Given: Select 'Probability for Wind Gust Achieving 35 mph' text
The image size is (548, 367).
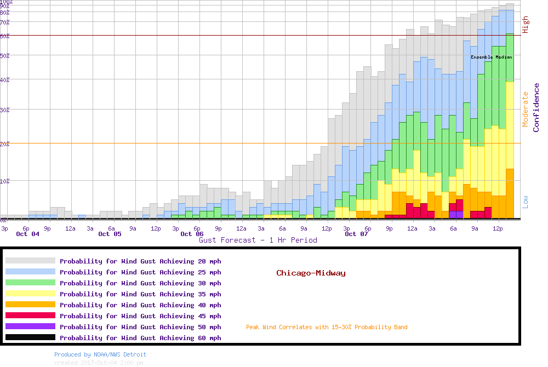Looking at the screenshot, I should [x=140, y=294].
